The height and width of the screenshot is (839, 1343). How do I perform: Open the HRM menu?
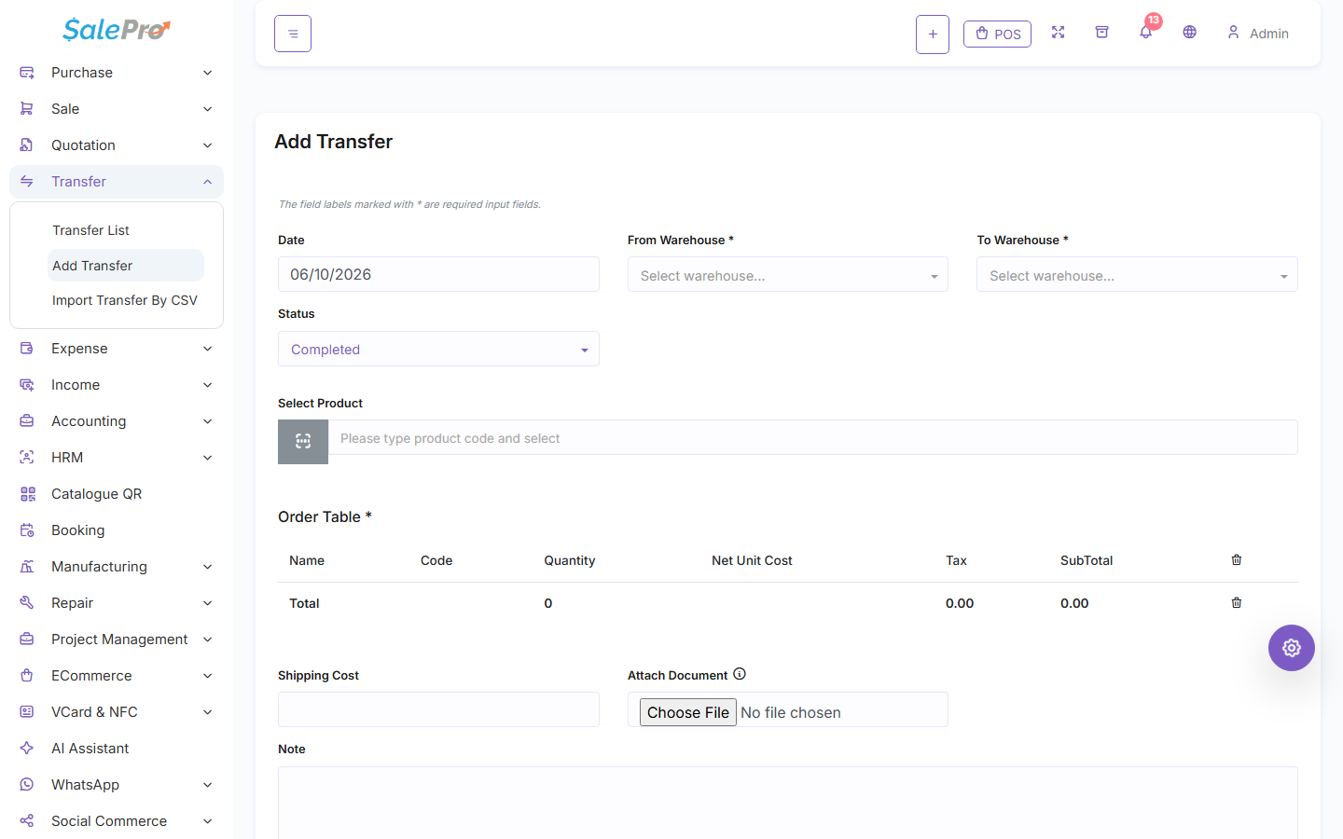tap(117, 458)
